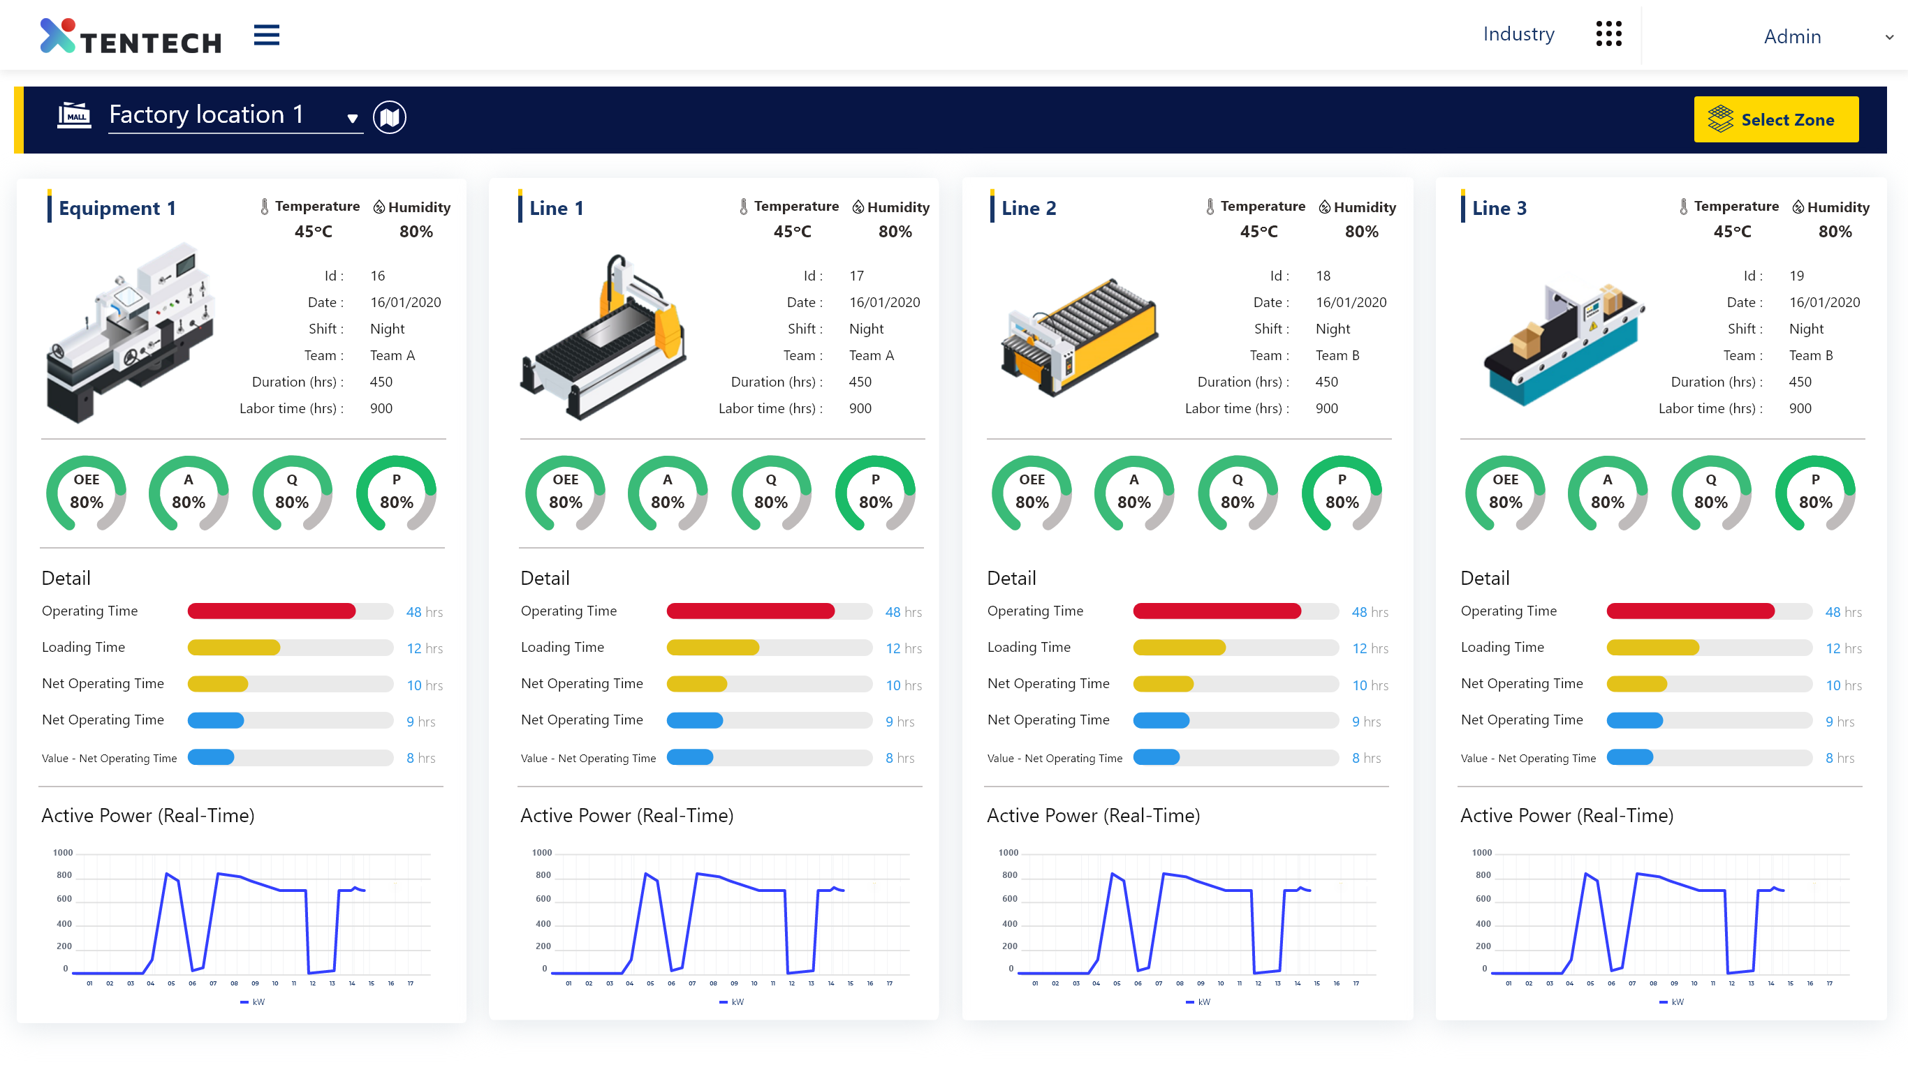
Task: Open the Industry menu item
Action: point(1518,34)
